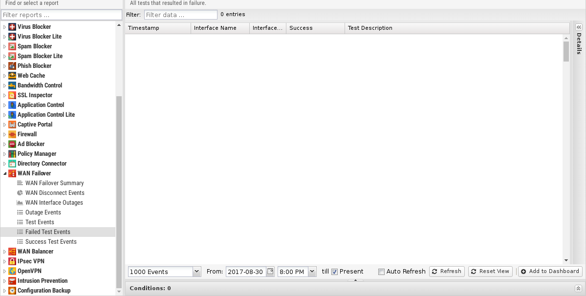Click the Application Control Lite app icon

[12, 115]
